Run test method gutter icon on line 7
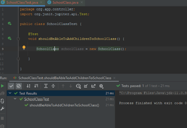Screen dimensions: 187x128 (10, 38)
